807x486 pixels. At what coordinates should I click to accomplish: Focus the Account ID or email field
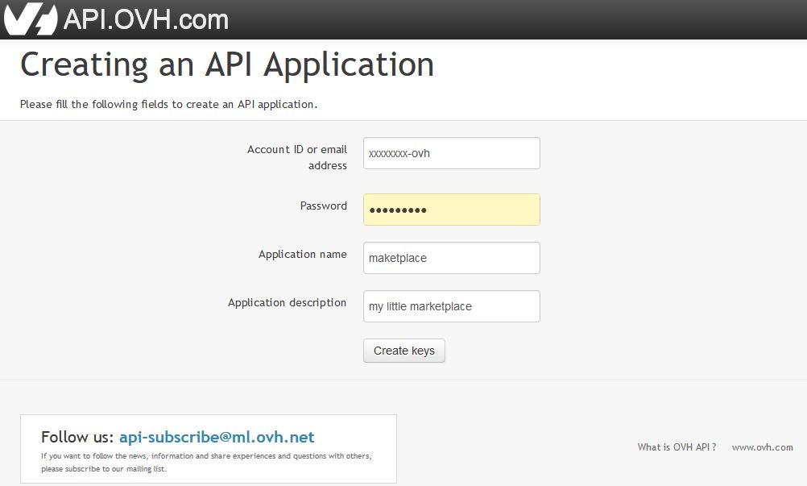pos(451,153)
